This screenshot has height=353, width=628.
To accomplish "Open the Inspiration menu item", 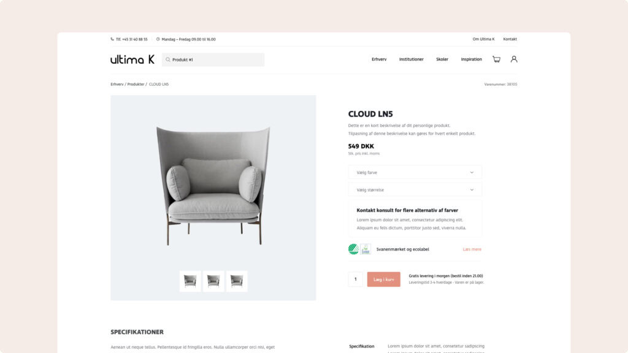I will 471,59.
